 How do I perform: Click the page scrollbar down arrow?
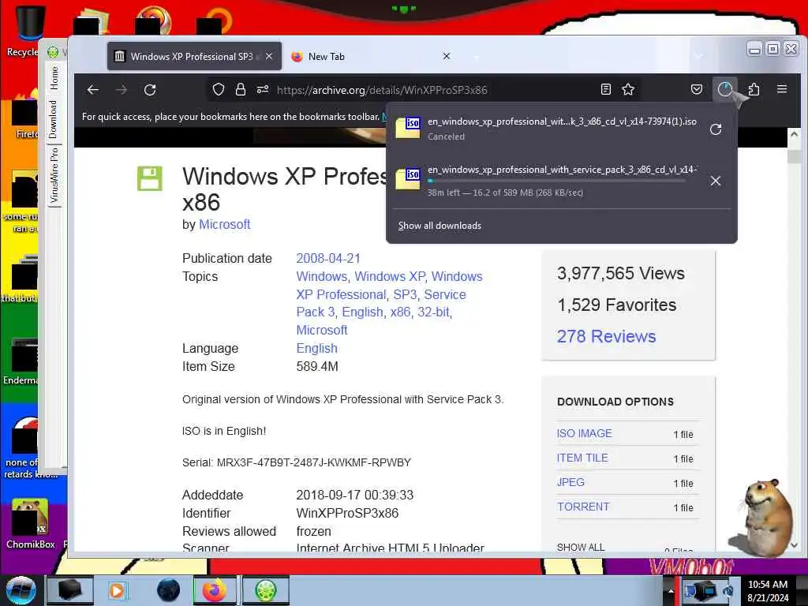click(x=794, y=544)
